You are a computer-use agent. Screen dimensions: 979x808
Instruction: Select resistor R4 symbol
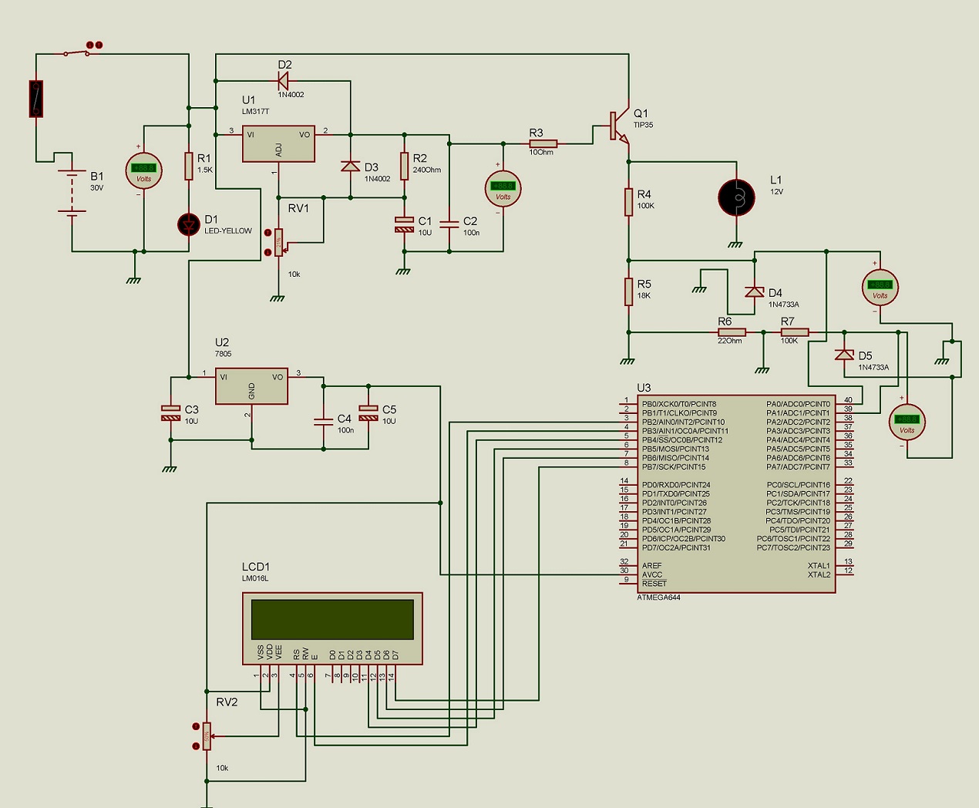tap(629, 202)
